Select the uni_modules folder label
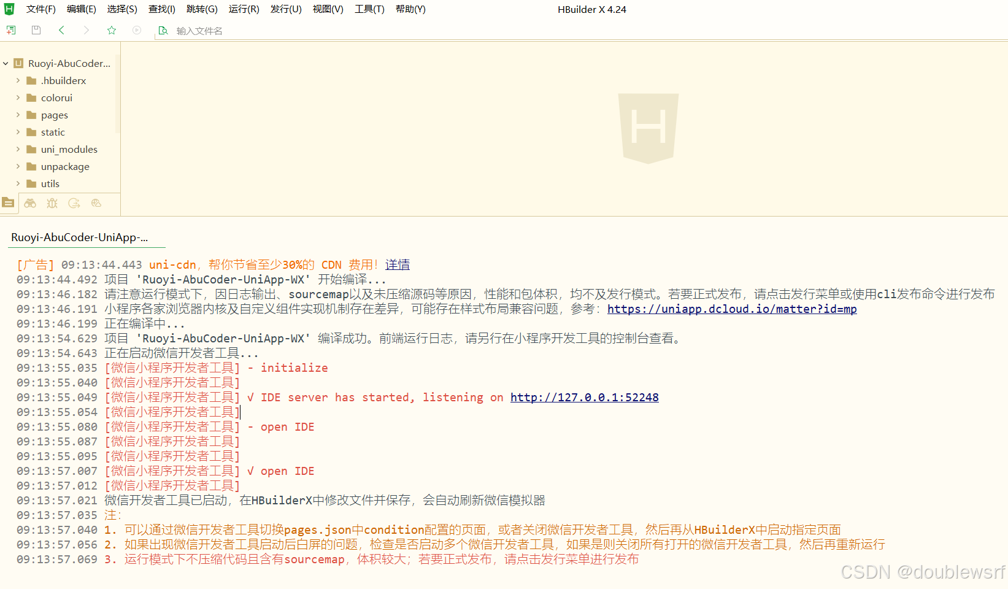Screen dimensions: 1008x589 coord(69,149)
